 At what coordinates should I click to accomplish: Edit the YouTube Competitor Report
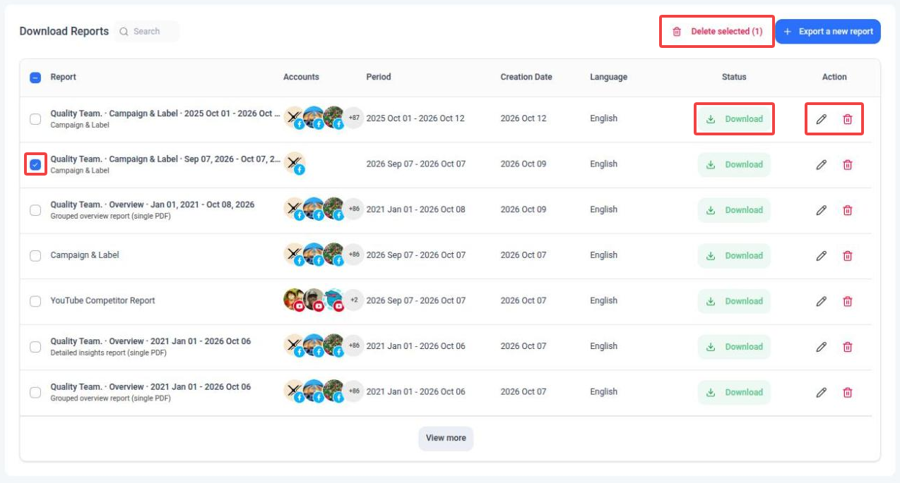coord(821,301)
